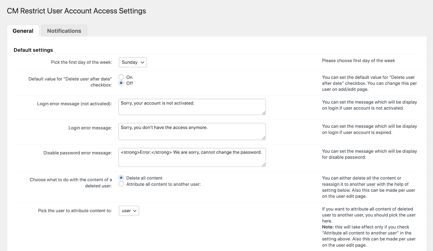Click the access expired login error textarea
433x251 pixels.
tap(192, 131)
